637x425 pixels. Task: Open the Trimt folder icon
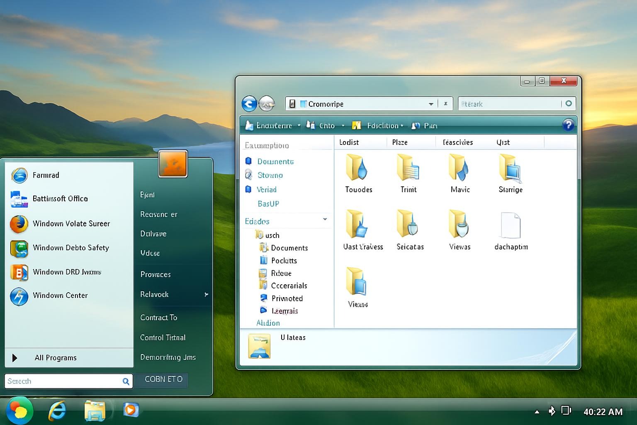[x=408, y=168]
